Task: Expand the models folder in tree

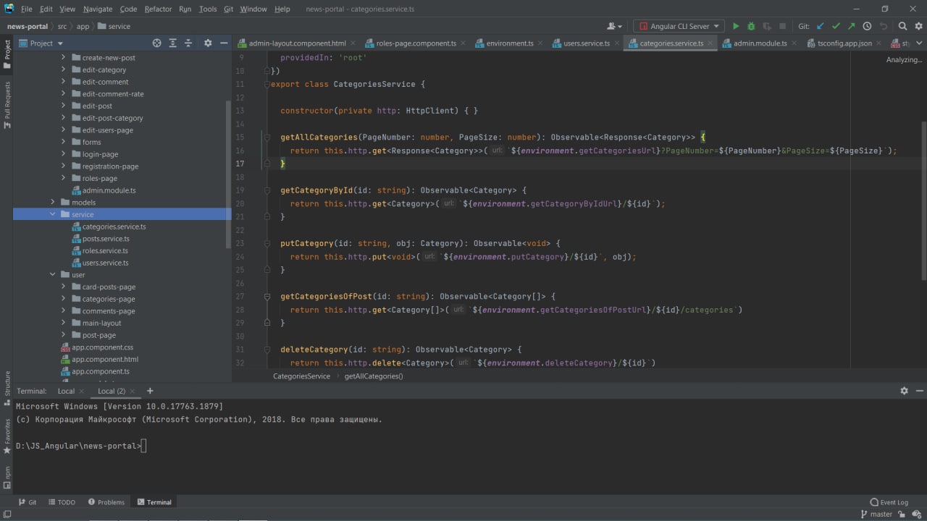Action: (53, 203)
